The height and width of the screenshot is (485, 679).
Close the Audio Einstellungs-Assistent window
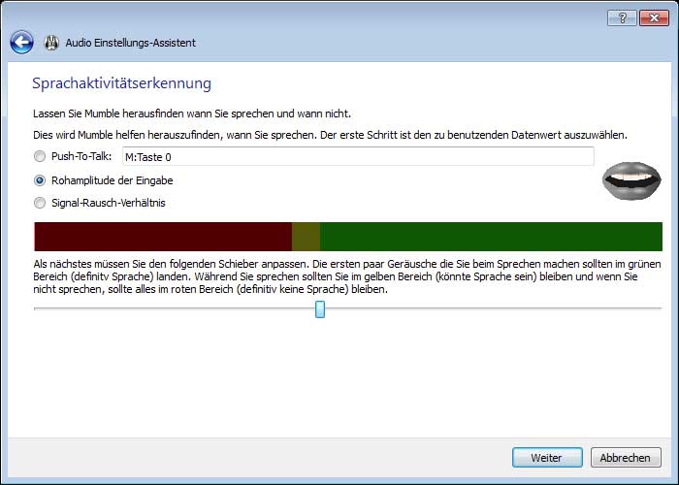tap(654, 18)
